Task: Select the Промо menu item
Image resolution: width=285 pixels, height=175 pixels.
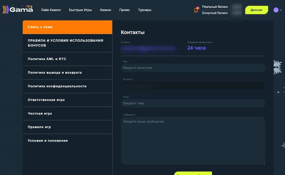Action: pyautogui.click(x=124, y=10)
